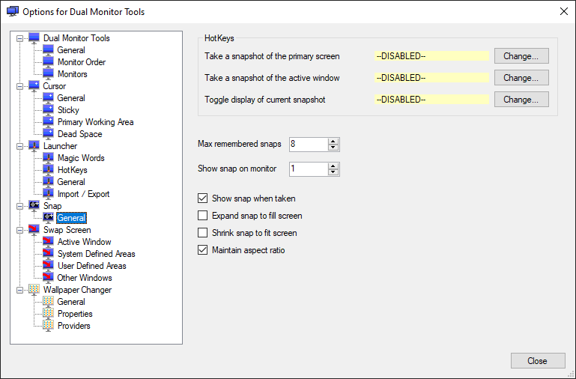Select Other Windows under Swap Screen
Image resolution: width=576 pixels, height=379 pixels.
[85, 278]
